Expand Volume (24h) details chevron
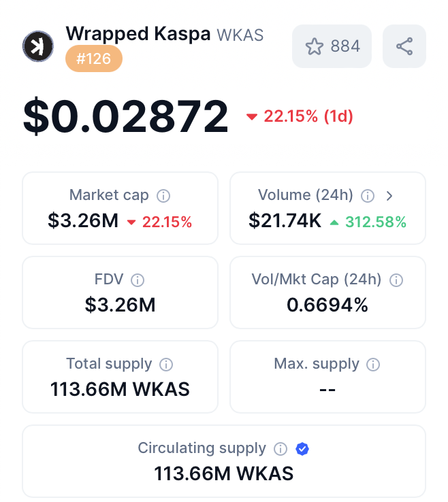The height and width of the screenshot is (502, 448). pyautogui.click(x=389, y=196)
